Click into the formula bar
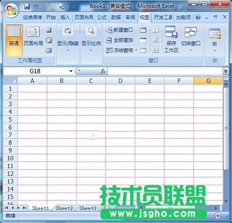The height and width of the screenshot is (223, 232). pyautogui.click(x=165, y=71)
